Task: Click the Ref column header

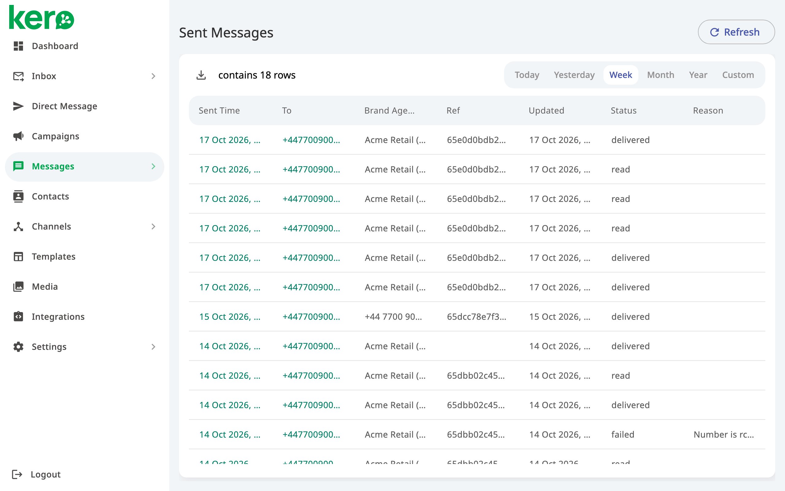Action: tap(453, 110)
